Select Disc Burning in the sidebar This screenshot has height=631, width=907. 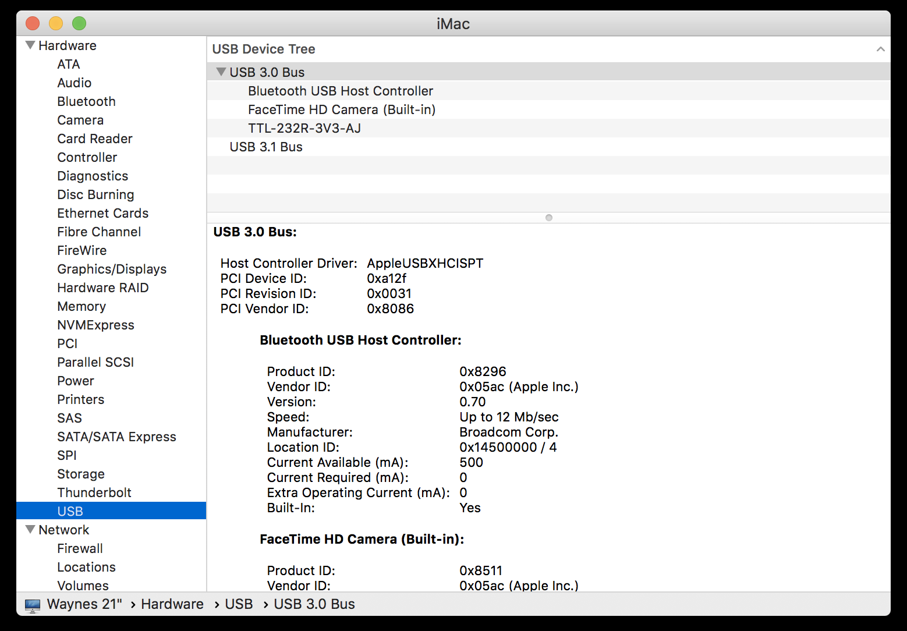(95, 194)
